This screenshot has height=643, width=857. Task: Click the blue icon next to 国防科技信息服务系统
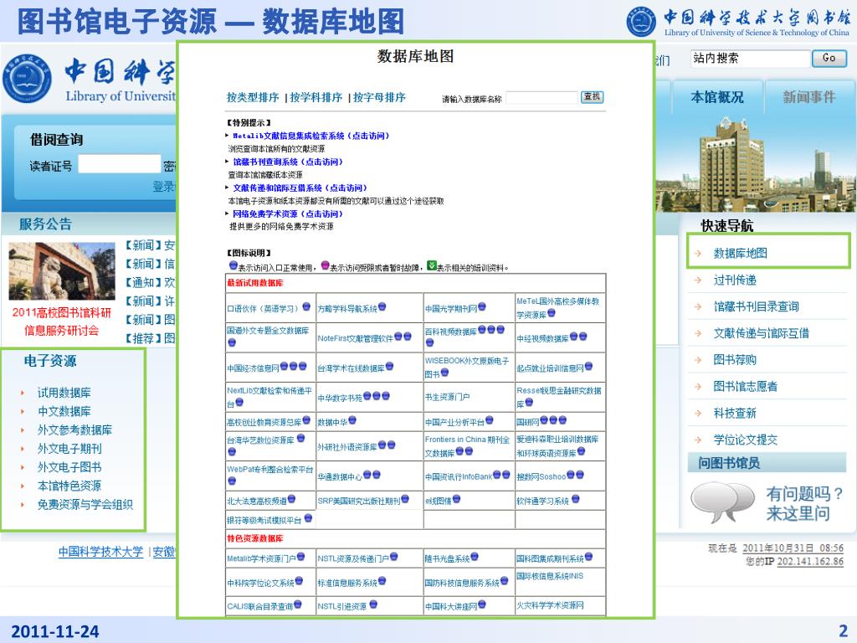504,581
